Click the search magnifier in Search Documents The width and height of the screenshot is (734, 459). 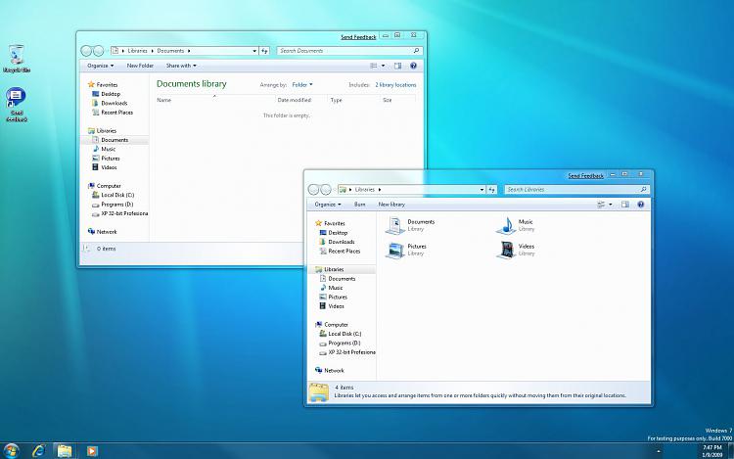pos(416,51)
